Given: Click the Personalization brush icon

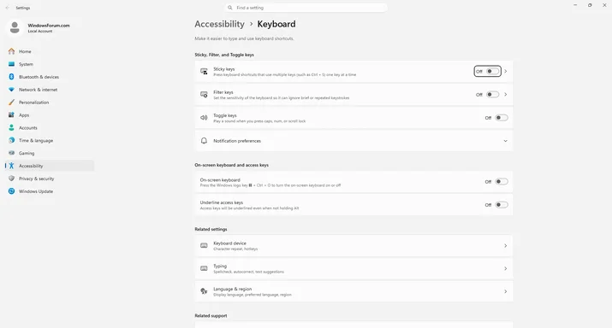Looking at the screenshot, I should [x=11, y=102].
